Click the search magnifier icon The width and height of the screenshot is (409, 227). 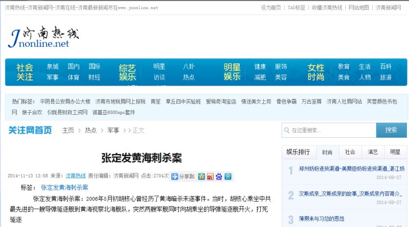(x=287, y=130)
